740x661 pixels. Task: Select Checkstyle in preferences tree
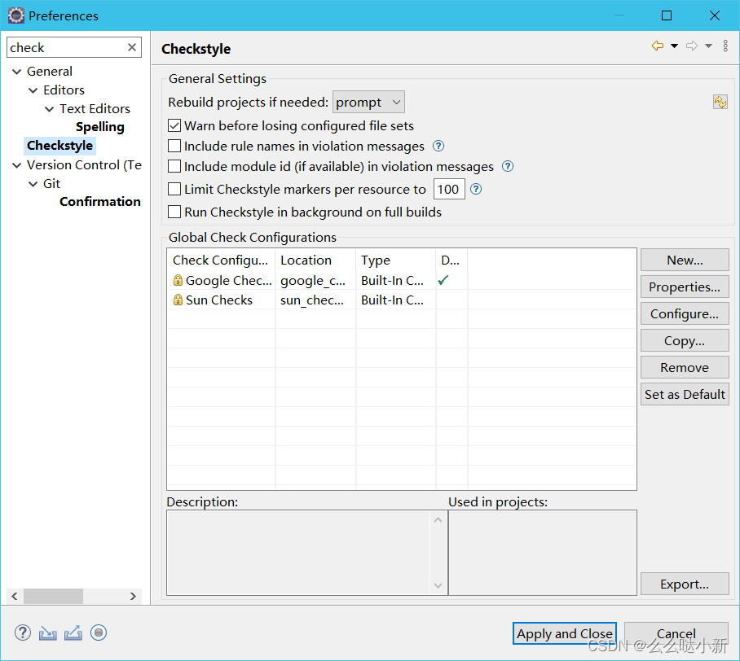tap(60, 145)
